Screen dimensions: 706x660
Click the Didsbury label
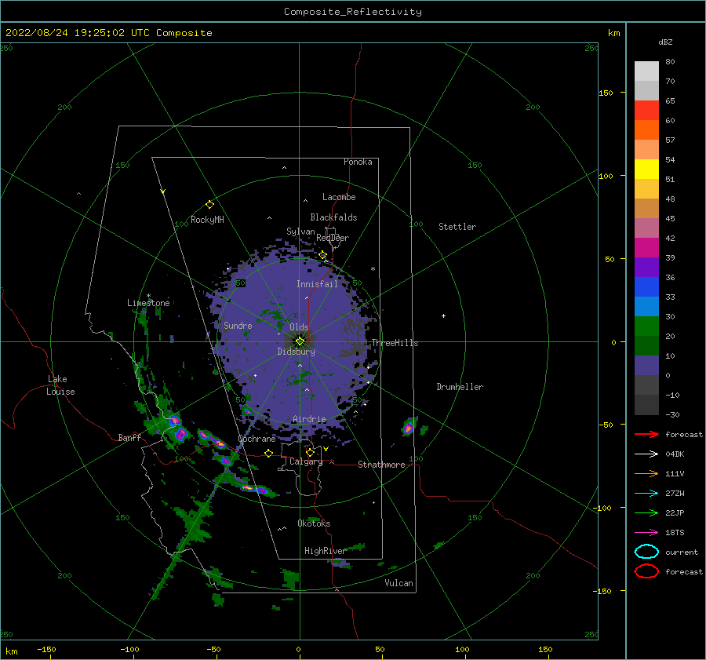pos(296,352)
